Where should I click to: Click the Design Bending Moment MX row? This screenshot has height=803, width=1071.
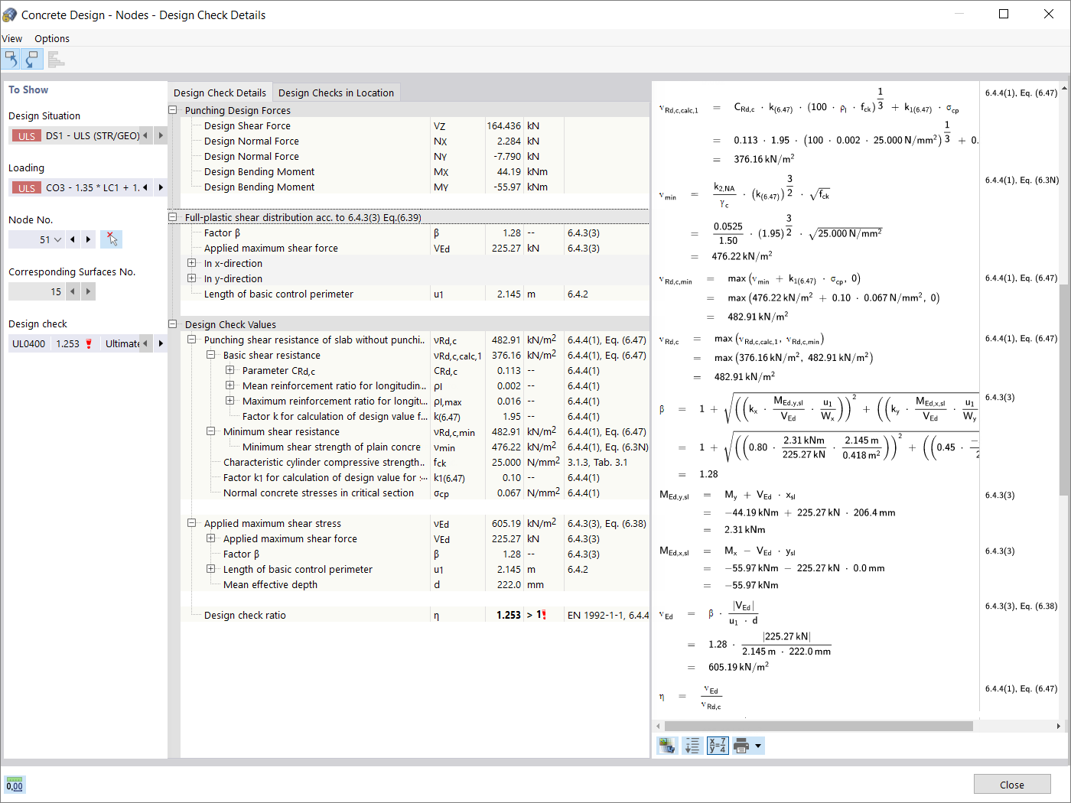415,171
